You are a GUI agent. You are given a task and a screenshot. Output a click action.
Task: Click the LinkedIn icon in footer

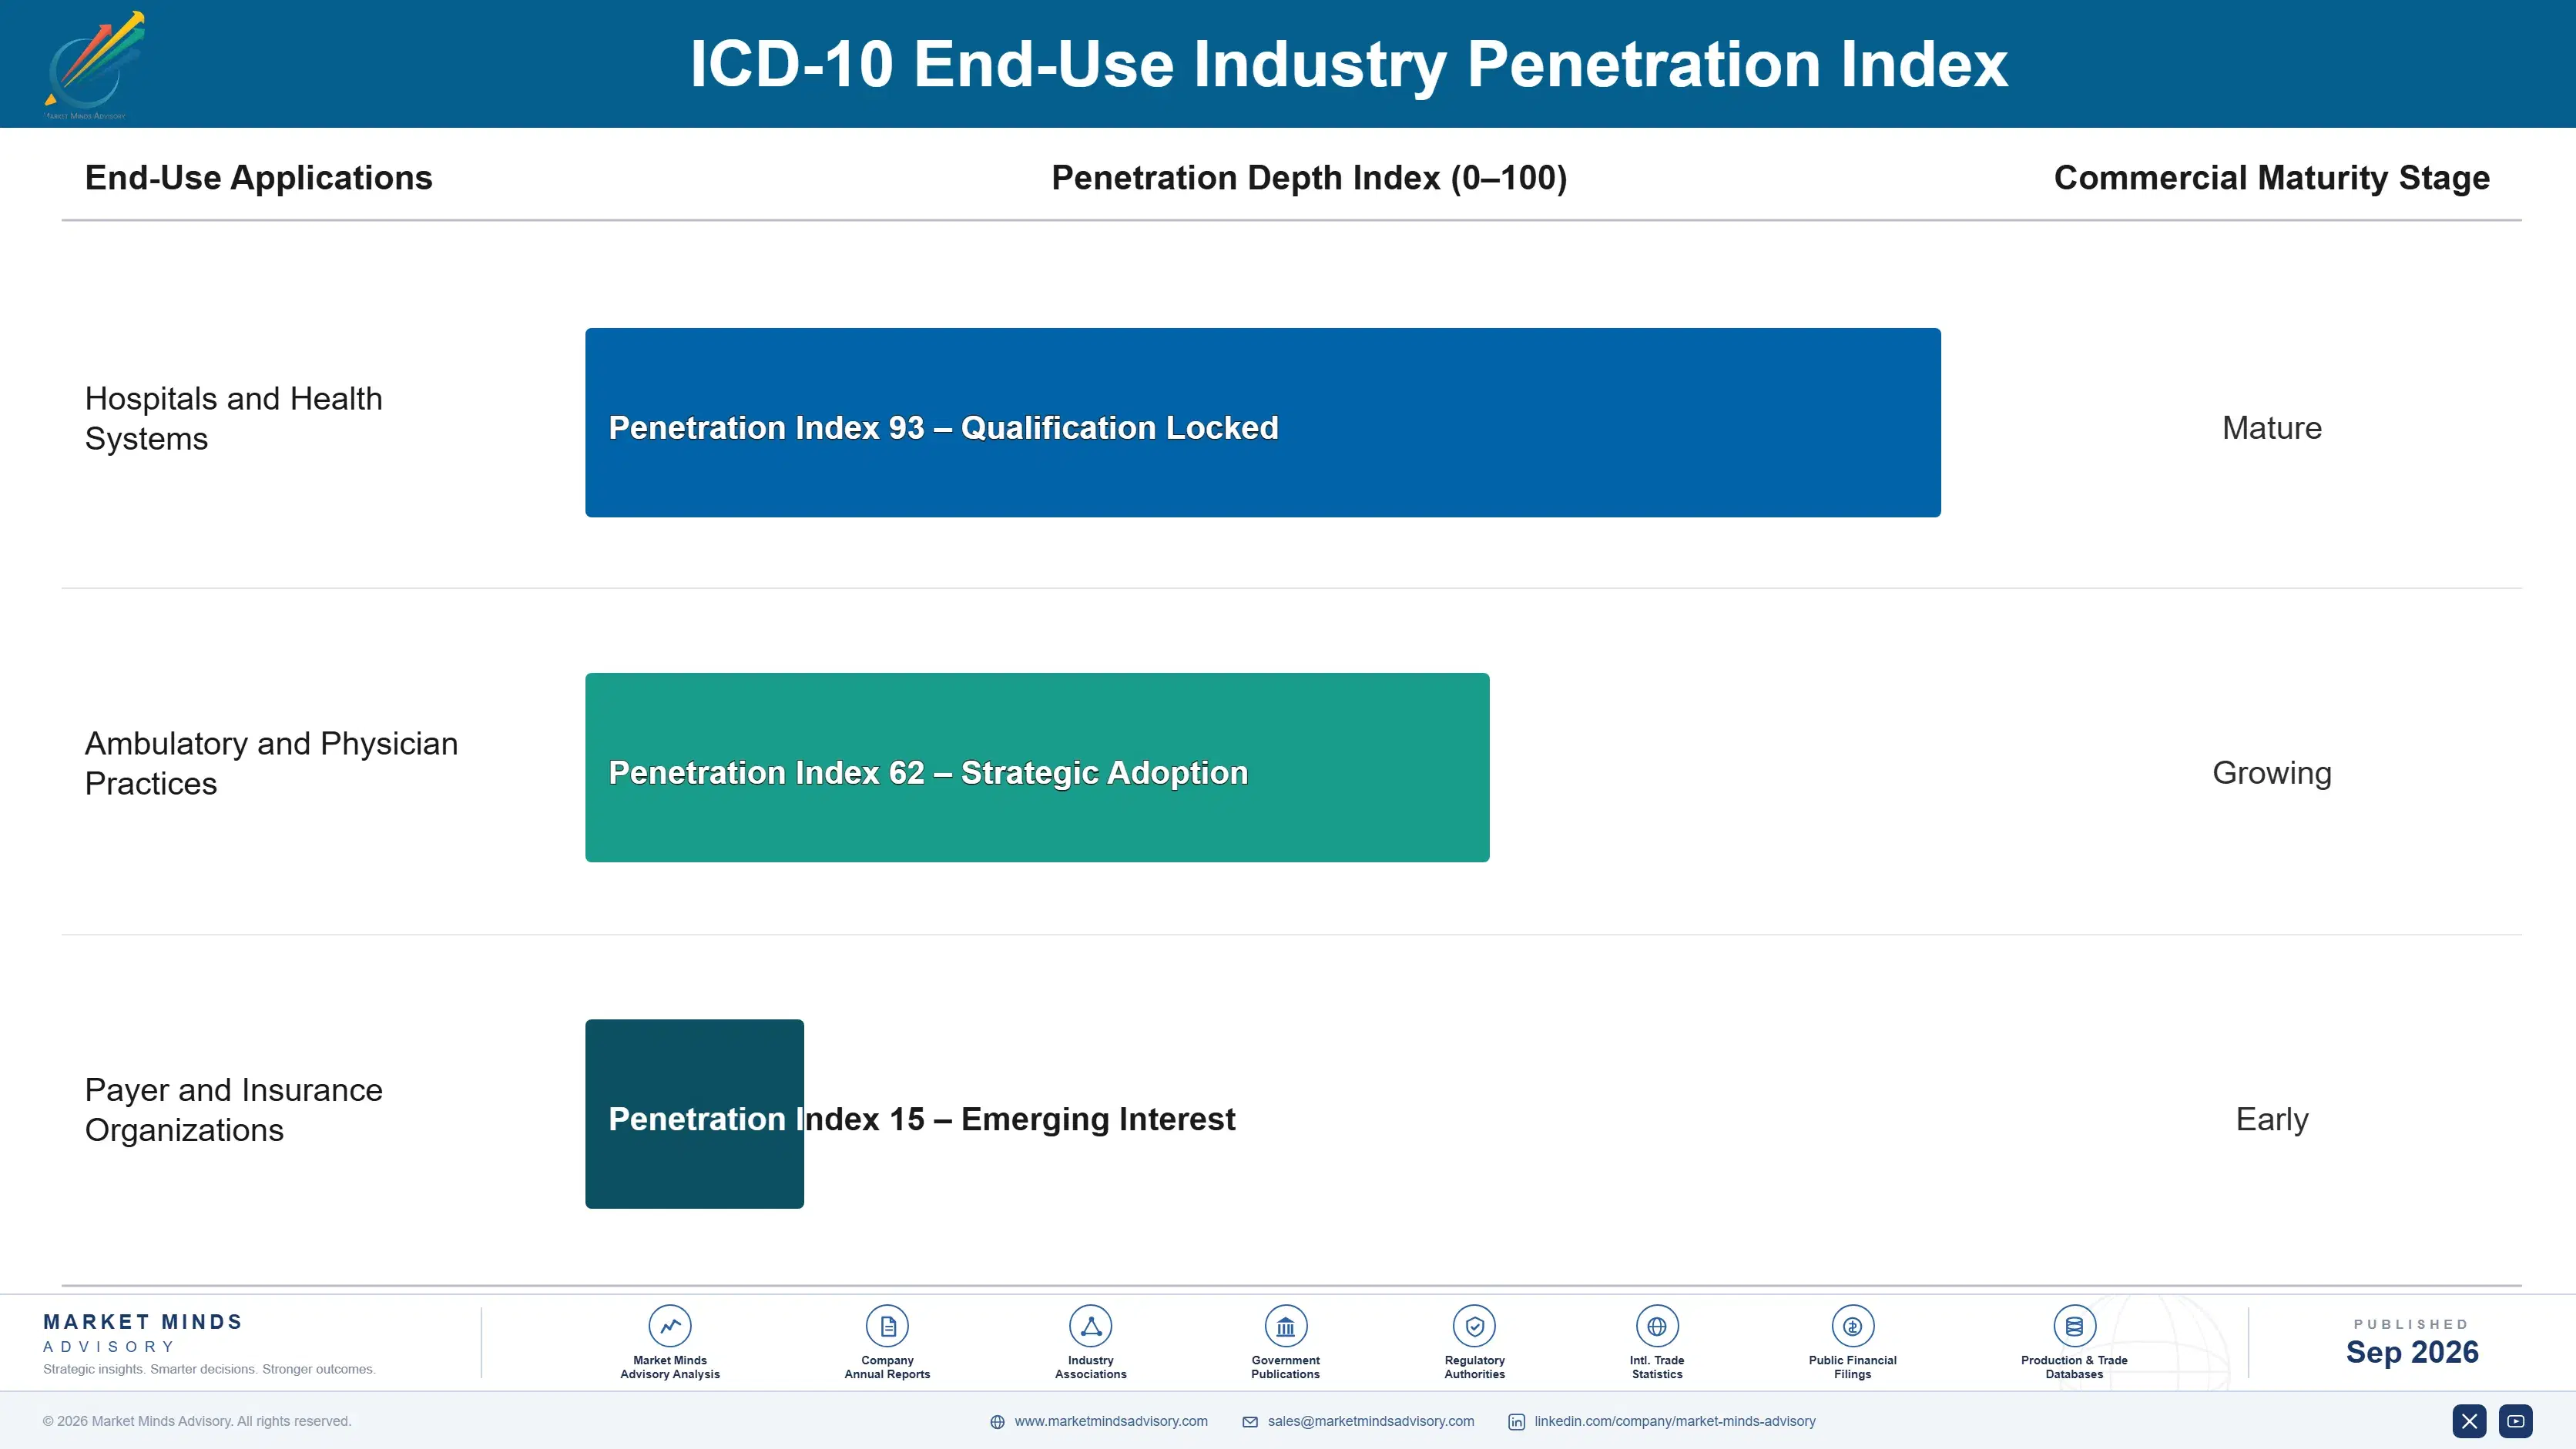[x=1516, y=1422]
